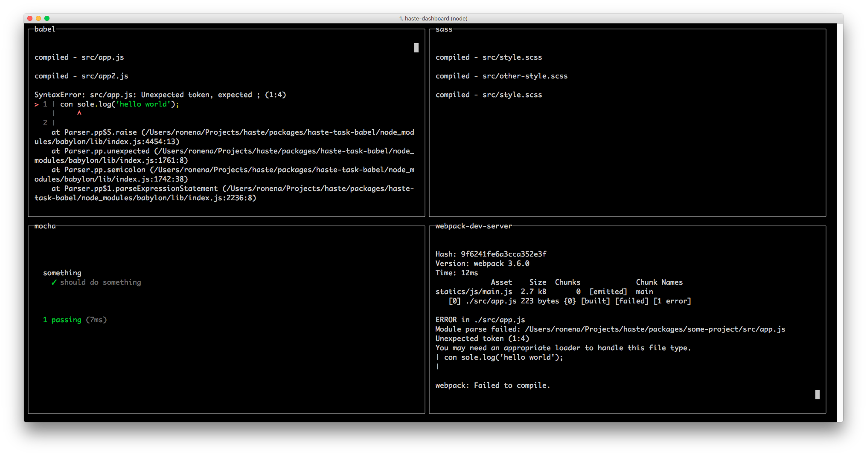
Task: Click the webpack-dev-server panel scrollbar handle
Action: [x=818, y=395]
